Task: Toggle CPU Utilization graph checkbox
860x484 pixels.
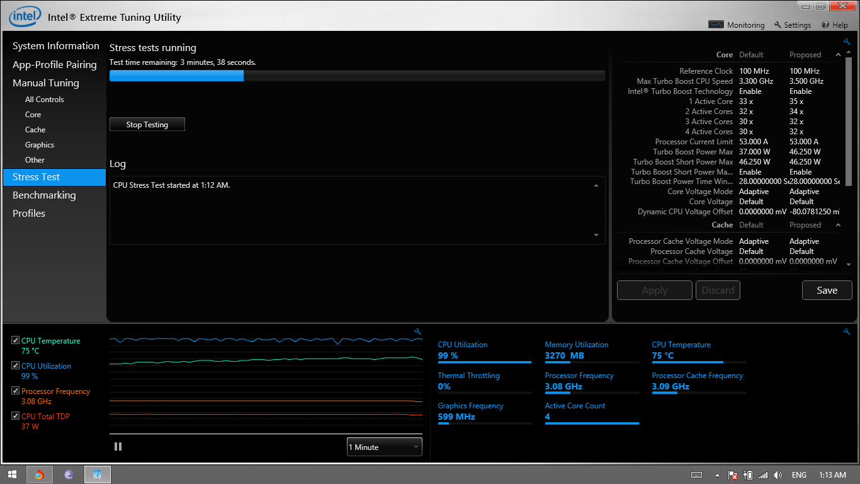Action: coord(15,366)
